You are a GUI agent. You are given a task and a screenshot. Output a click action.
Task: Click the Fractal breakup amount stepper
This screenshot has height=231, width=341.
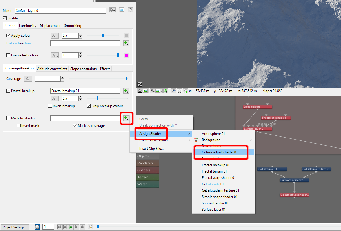click(x=81, y=98)
